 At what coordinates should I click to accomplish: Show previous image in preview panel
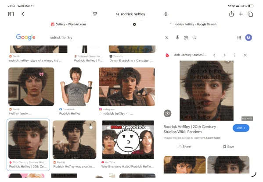[214, 55]
